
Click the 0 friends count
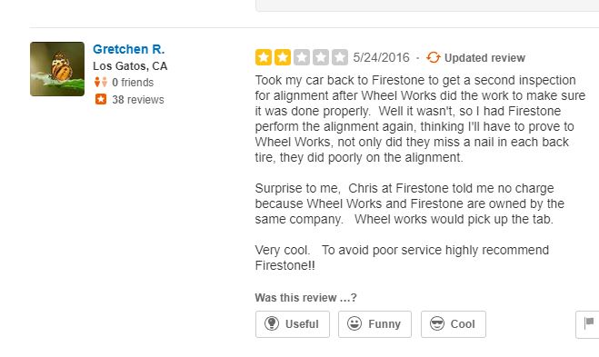[133, 83]
